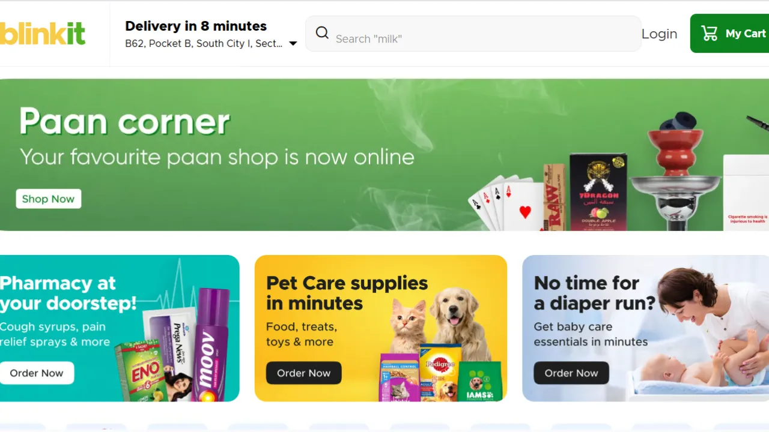Open the Login link
769x432 pixels.
(x=659, y=34)
